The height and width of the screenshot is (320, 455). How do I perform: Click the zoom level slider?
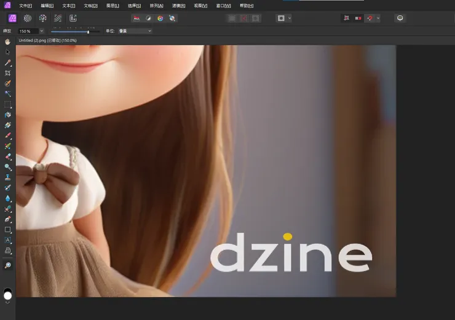pyautogui.click(x=75, y=31)
